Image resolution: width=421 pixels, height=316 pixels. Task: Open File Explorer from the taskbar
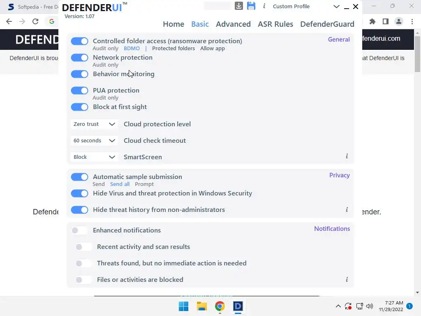[x=201, y=306]
